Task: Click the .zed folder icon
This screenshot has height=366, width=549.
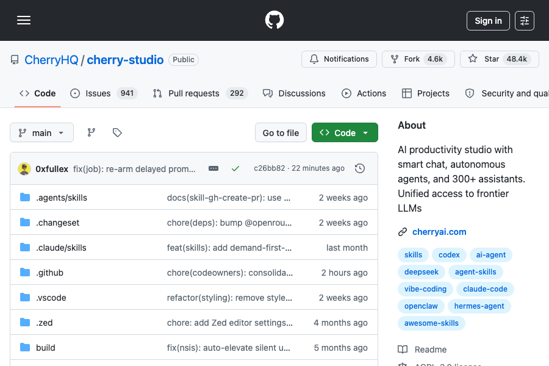Action: point(25,323)
